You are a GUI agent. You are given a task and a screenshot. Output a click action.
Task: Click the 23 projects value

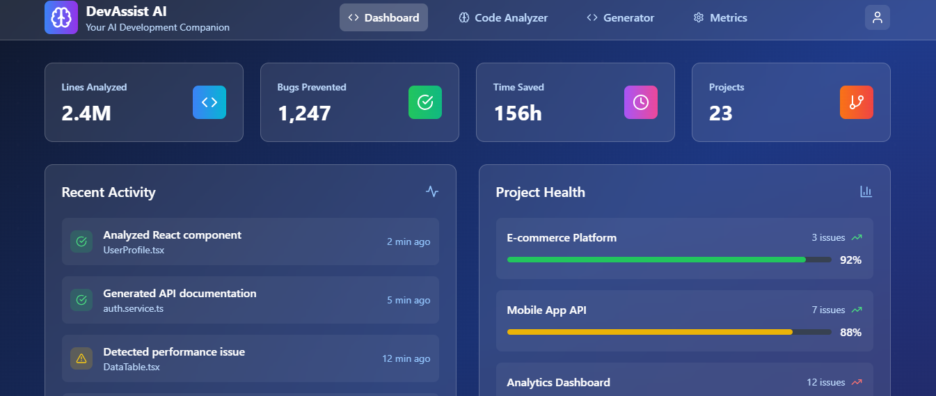(720, 113)
